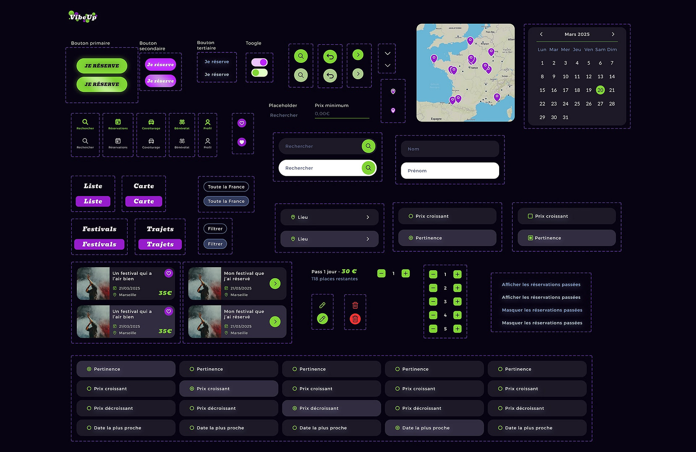696x452 pixels.
Task: Switch to the Carte tab
Action: coord(144,201)
